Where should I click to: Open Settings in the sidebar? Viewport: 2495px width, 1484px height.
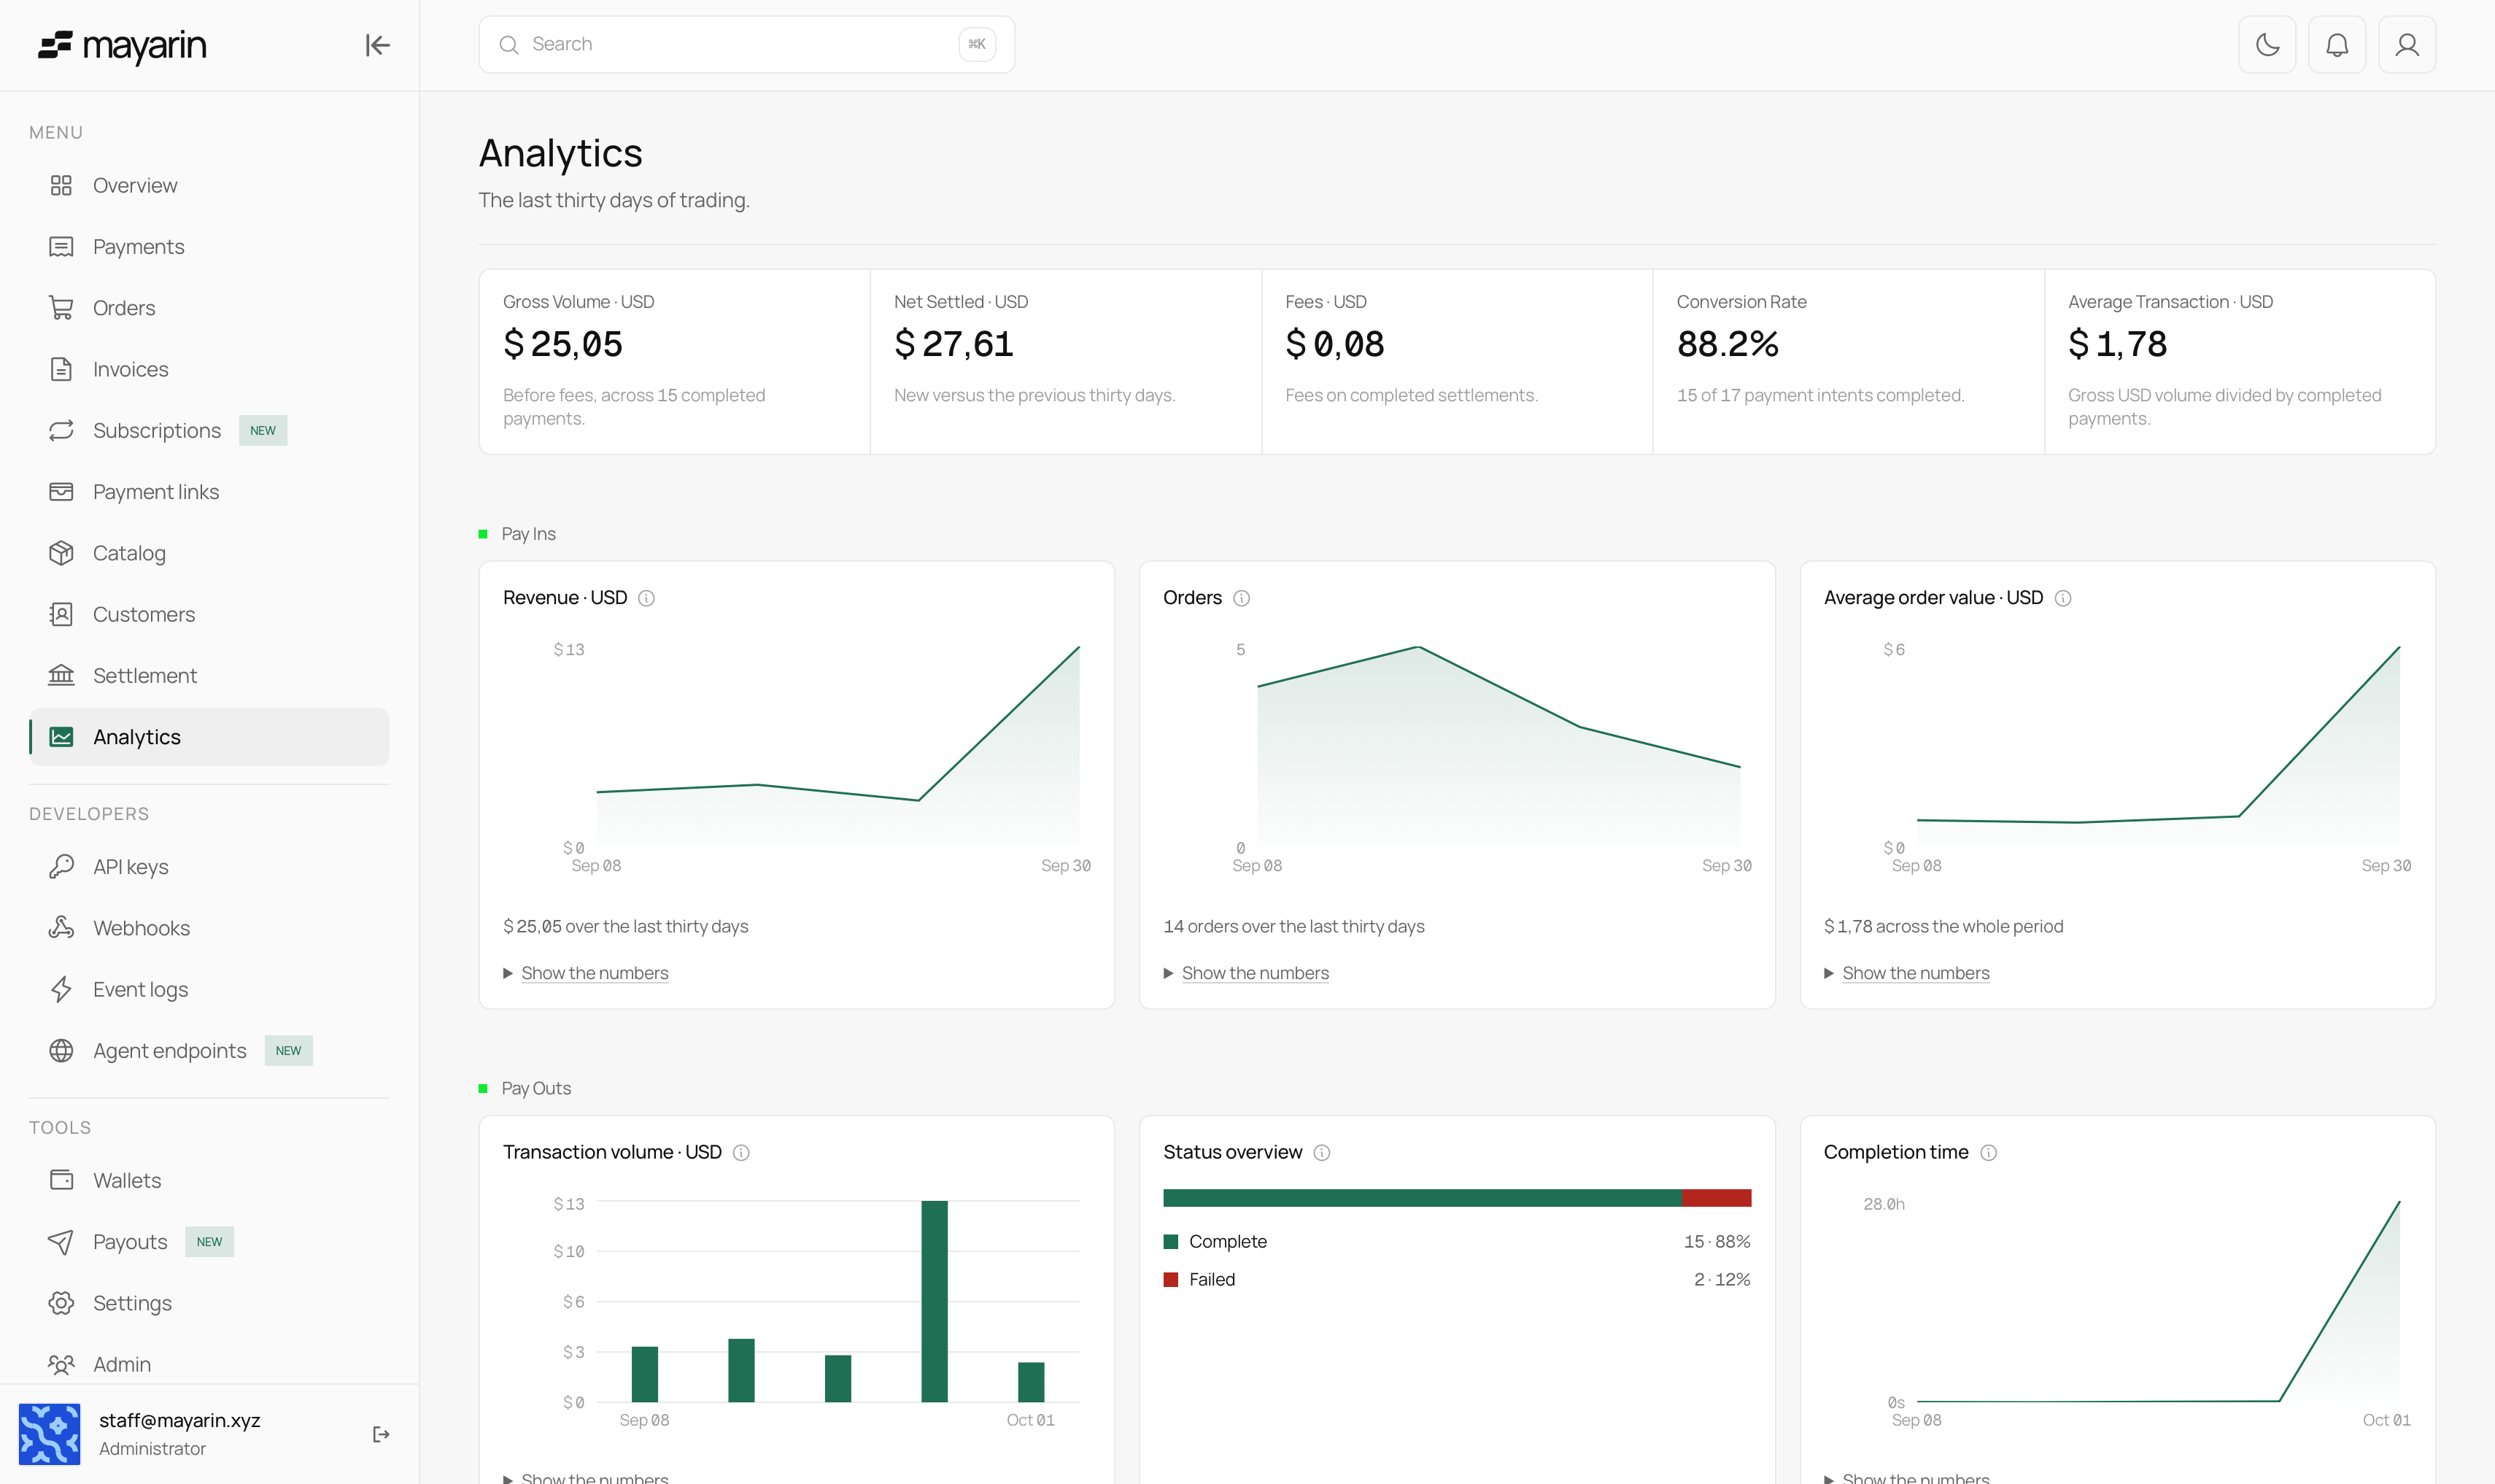pos(209,1303)
